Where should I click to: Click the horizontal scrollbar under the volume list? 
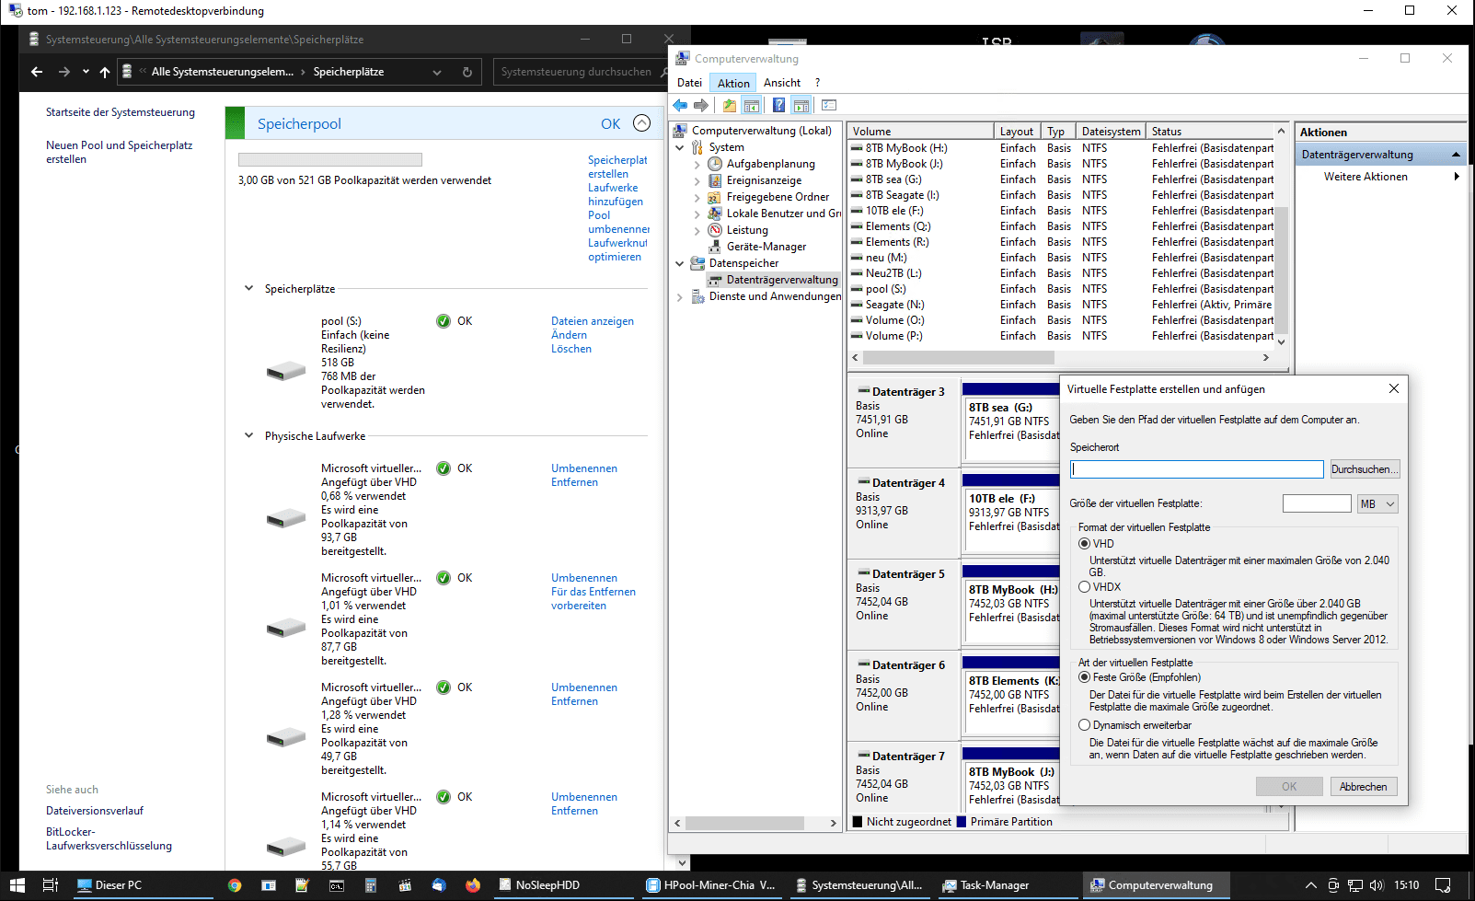coord(959,357)
